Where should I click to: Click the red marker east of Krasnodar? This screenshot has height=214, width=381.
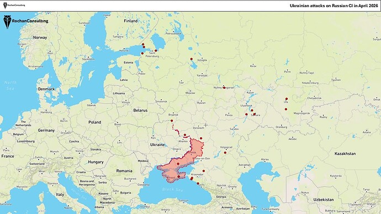[204, 171]
